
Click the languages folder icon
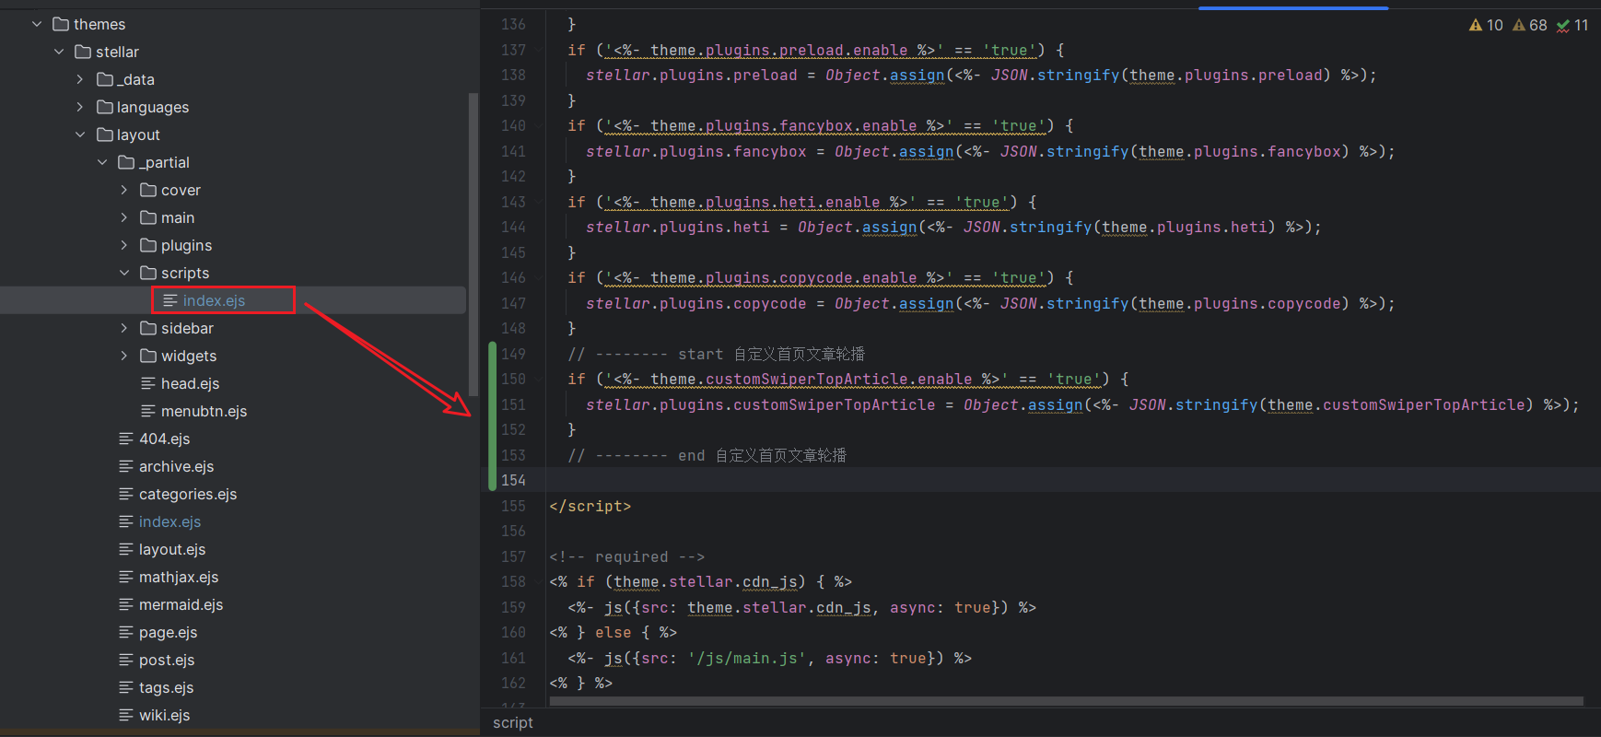tap(105, 107)
